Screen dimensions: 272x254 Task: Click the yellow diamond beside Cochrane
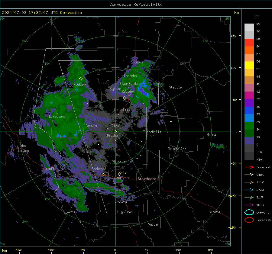pos(103,175)
